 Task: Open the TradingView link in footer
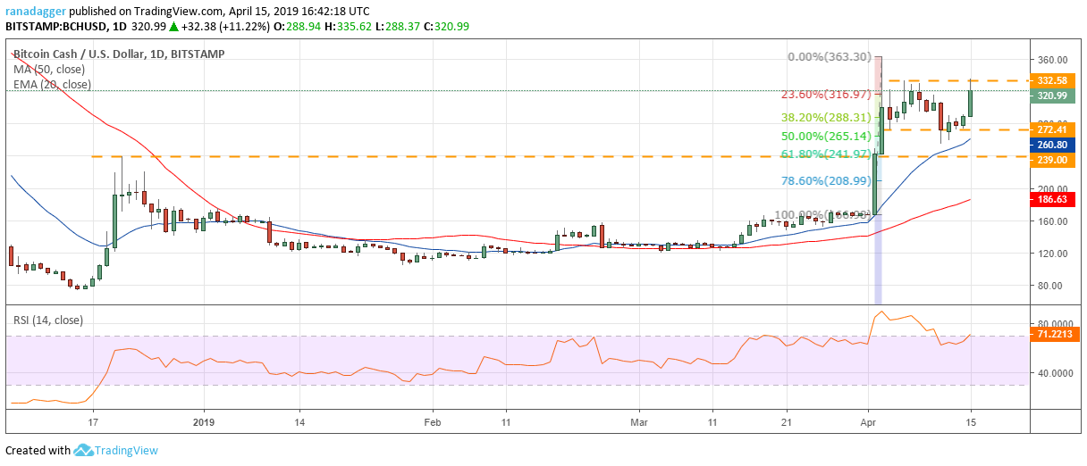(x=128, y=450)
